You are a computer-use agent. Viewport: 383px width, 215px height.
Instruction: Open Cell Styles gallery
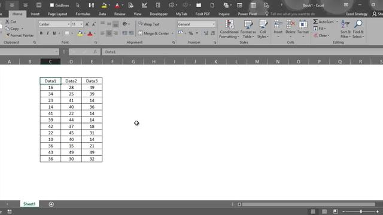pos(263,29)
